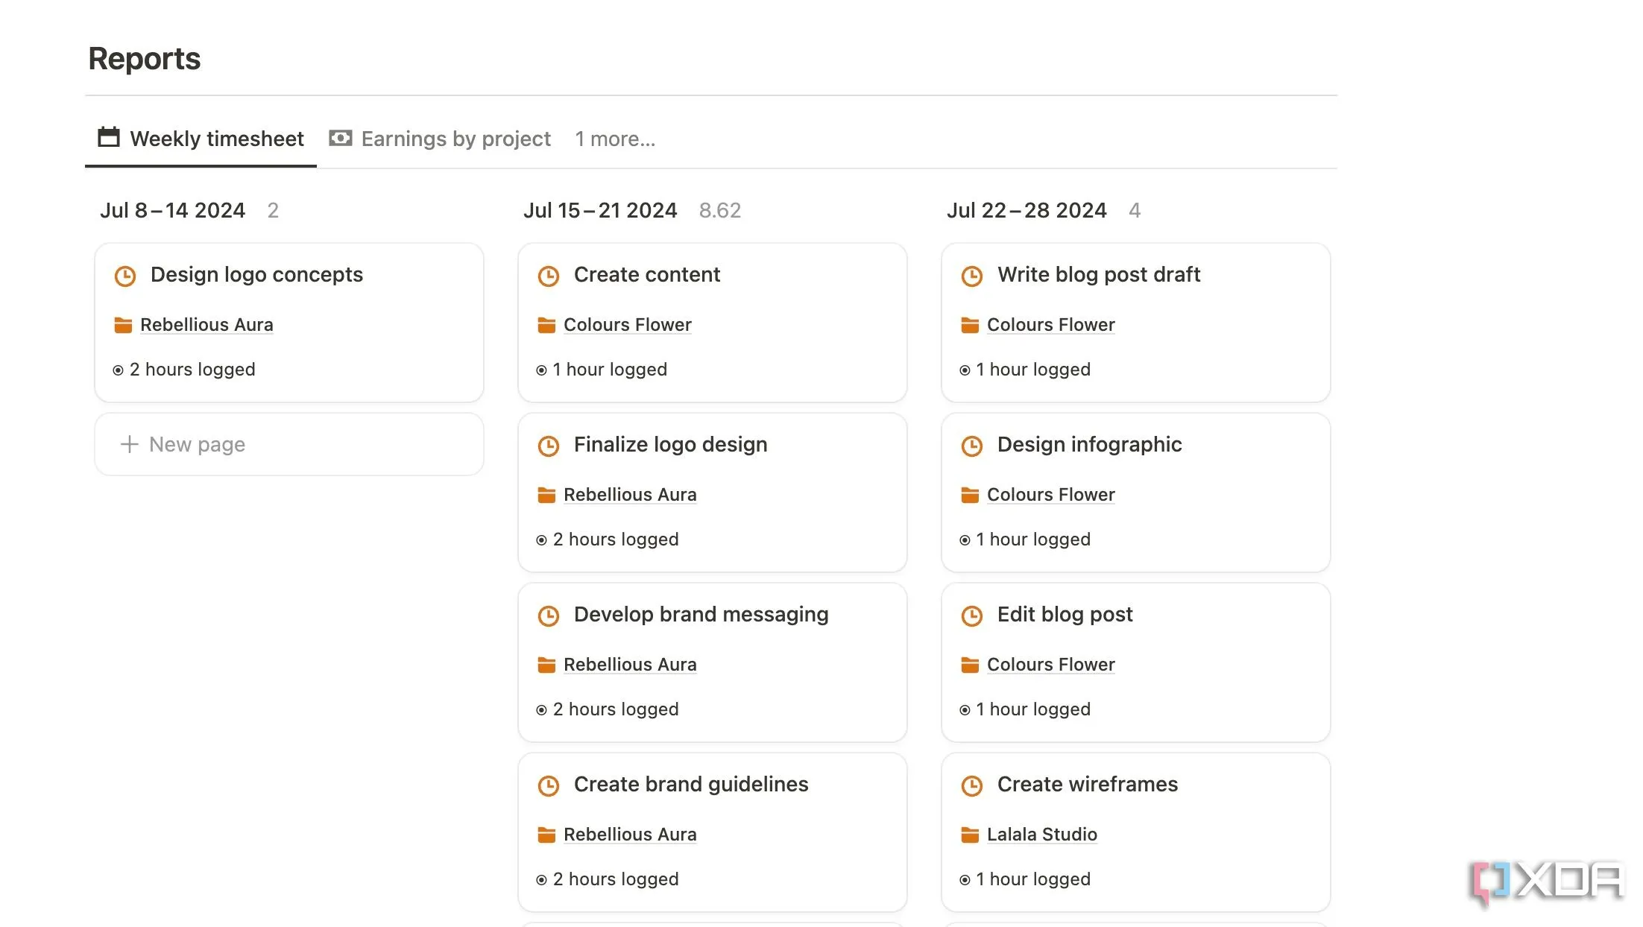Click '1 hour logged' on Create content

tap(602, 370)
